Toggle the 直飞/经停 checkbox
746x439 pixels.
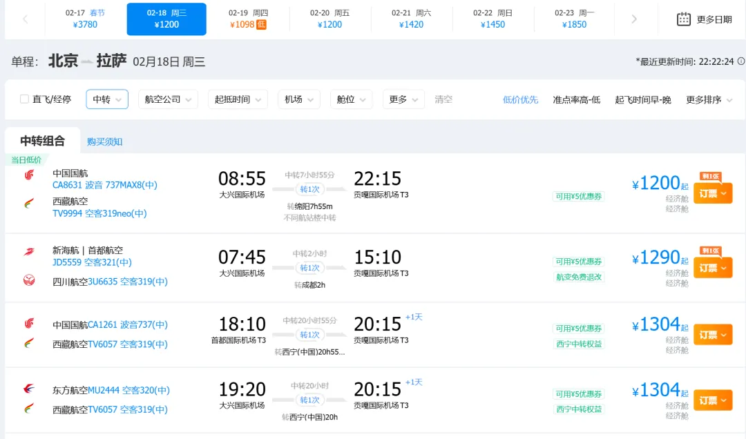coord(24,99)
